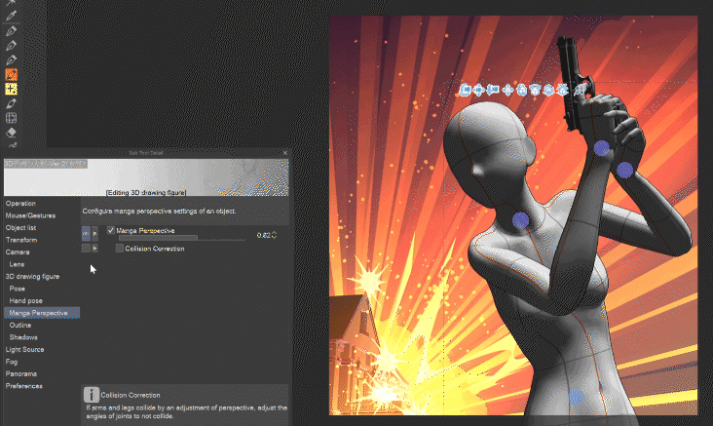
Task: Click the Manga Perspective strength slider
Action: 181,238
